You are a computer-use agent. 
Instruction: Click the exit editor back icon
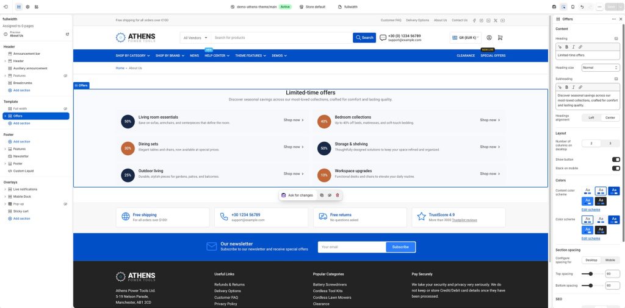click(5, 7)
